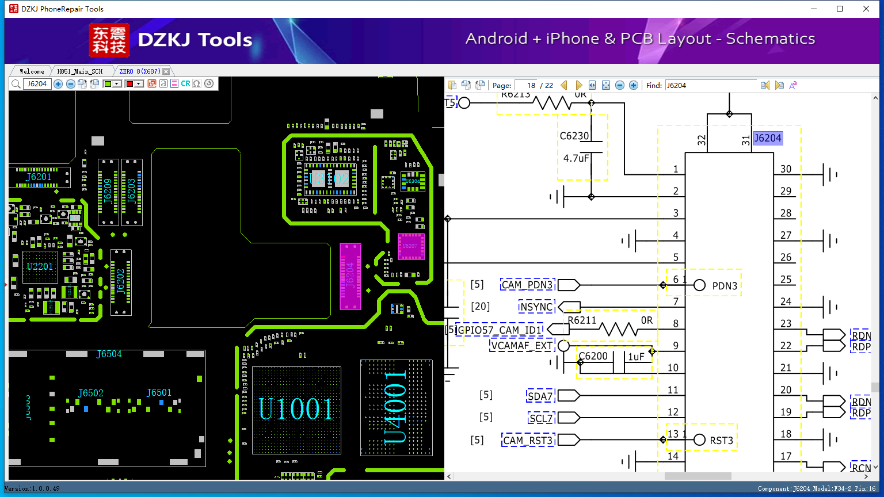Click the green color swatch in PCB toolbar
884x497 pixels.
(x=108, y=84)
